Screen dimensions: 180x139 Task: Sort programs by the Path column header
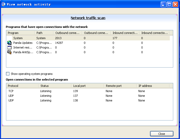click(x=44, y=33)
